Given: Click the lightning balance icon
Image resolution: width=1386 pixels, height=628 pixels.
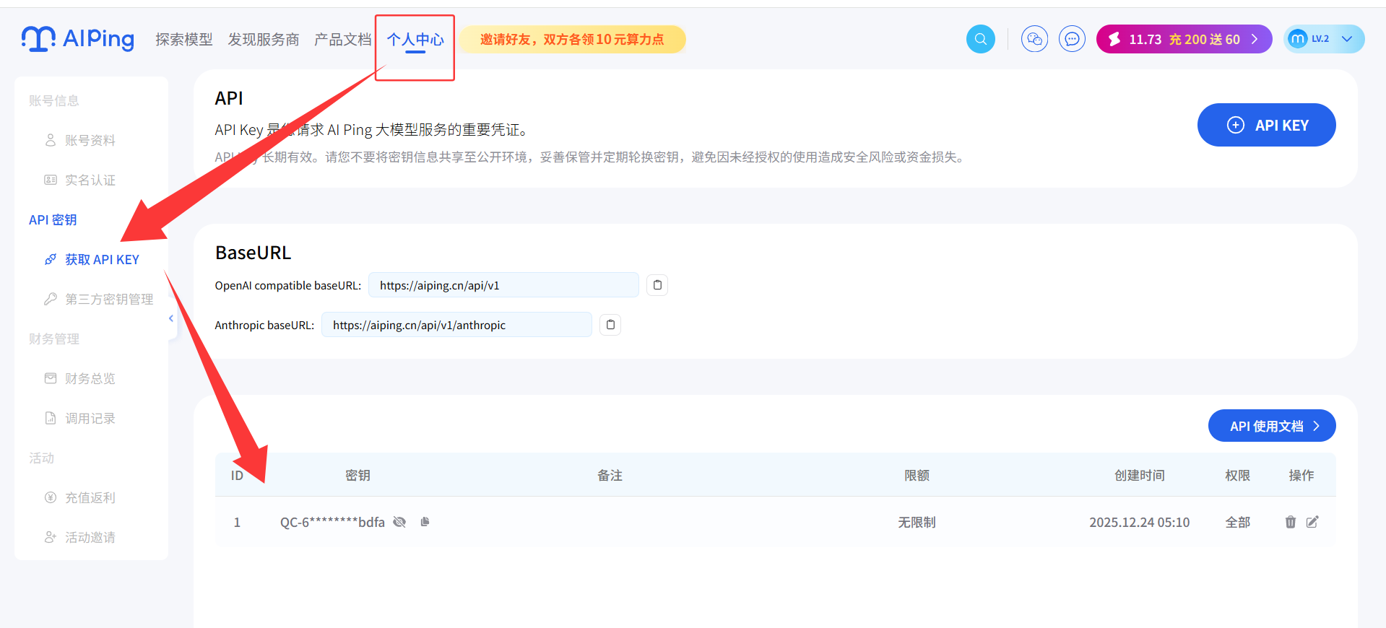Looking at the screenshot, I should pos(1114,39).
